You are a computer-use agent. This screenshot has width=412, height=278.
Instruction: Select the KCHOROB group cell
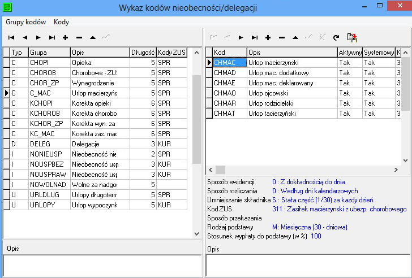click(49, 114)
